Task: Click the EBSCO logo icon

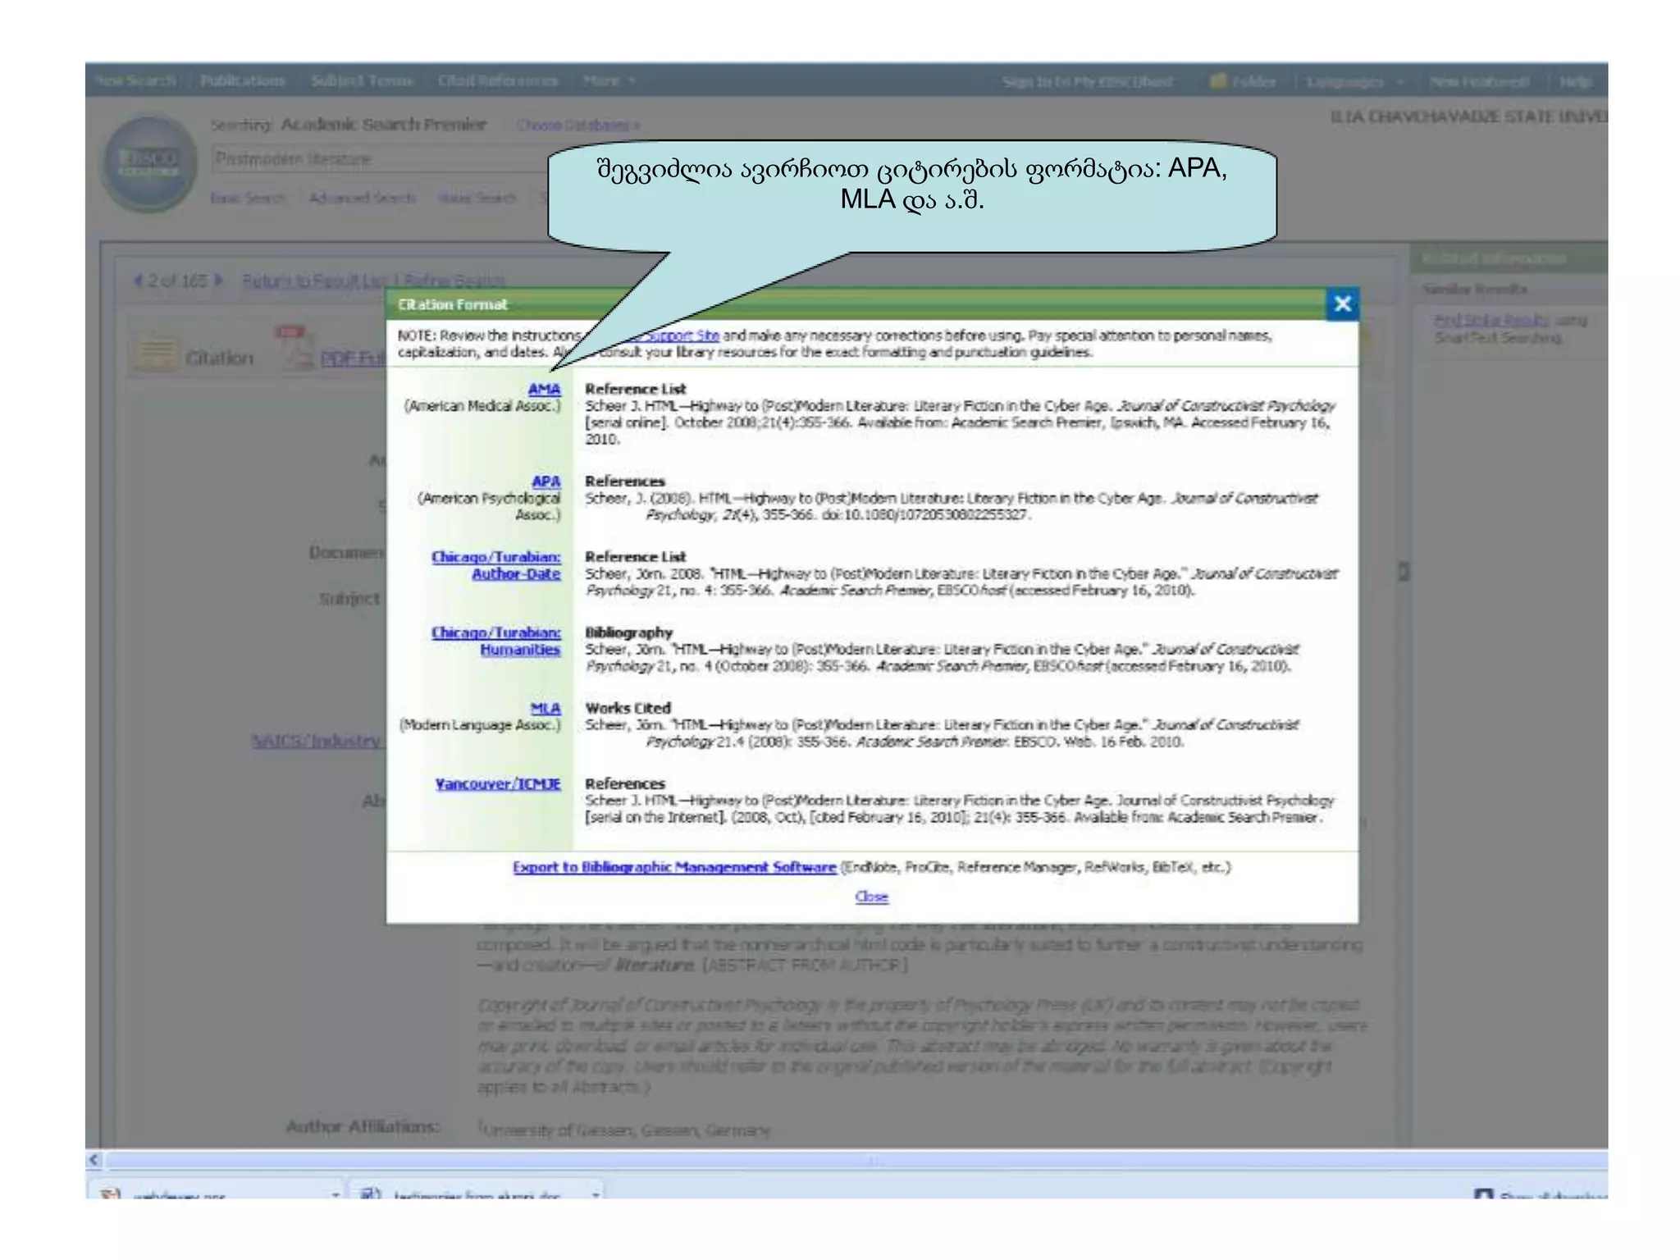Action: 148,162
